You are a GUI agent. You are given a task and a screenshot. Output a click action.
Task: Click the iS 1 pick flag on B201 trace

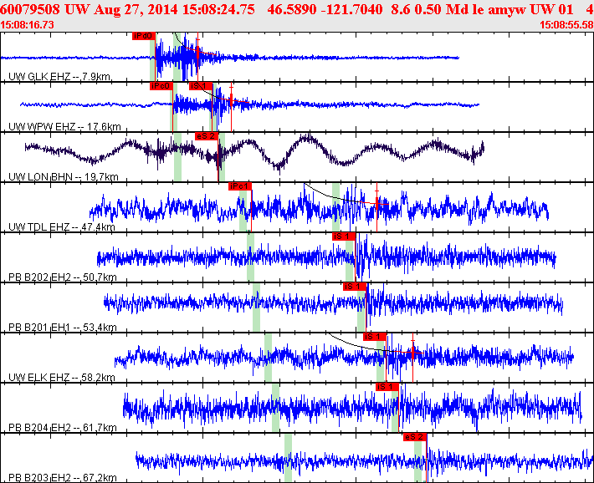[x=354, y=286]
